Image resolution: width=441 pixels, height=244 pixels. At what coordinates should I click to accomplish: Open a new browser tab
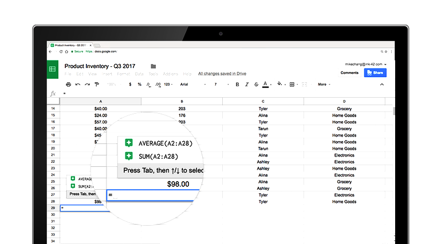97,46
